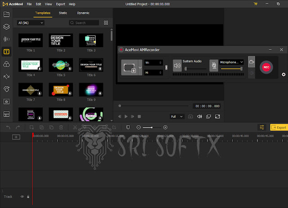Open the Transitions arrows panel
The image size is (288, 208).
tap(6, 76)
